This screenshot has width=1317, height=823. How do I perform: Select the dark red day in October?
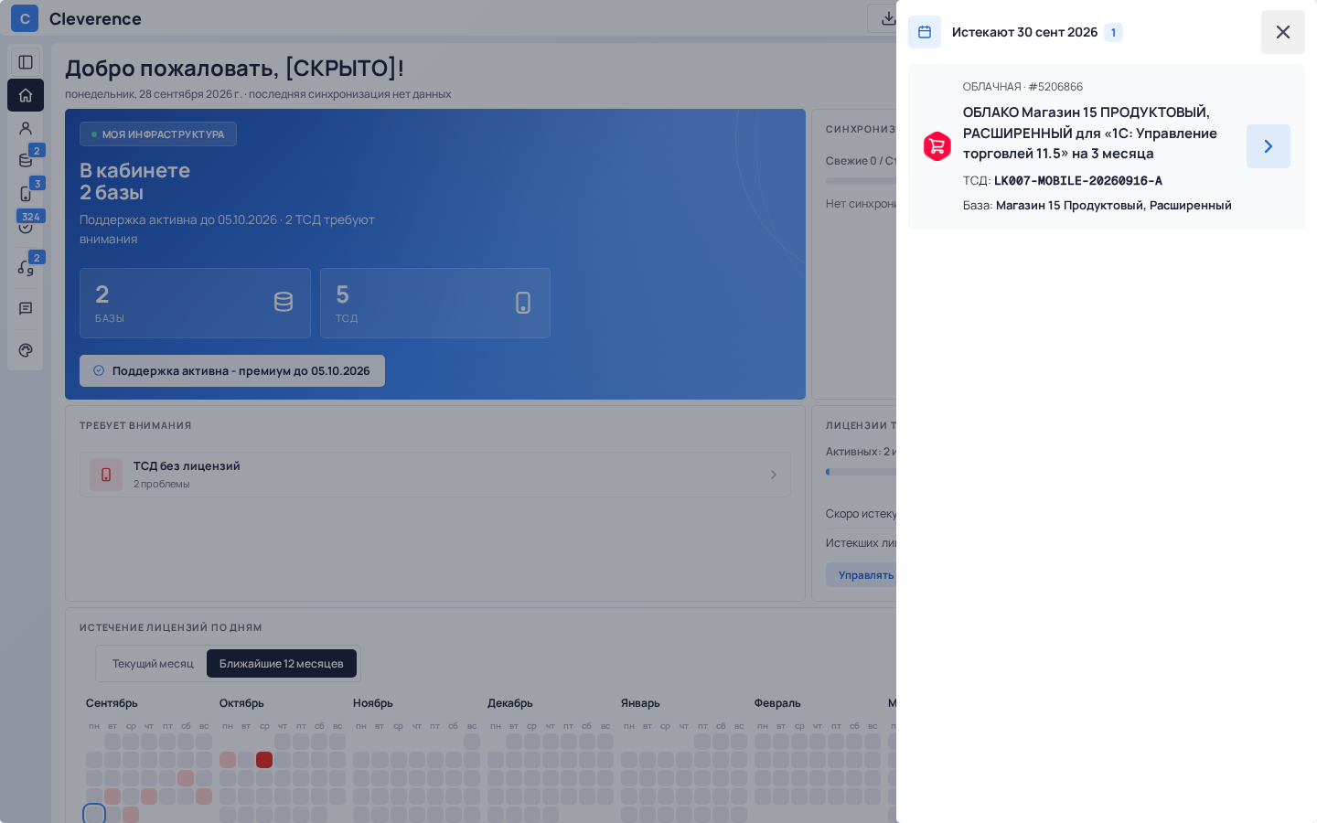click(264, 760)
